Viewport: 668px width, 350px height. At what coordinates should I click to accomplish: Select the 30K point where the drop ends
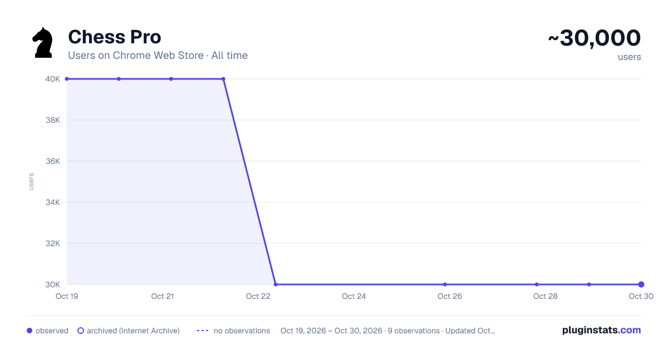click(x=276, y=284)
